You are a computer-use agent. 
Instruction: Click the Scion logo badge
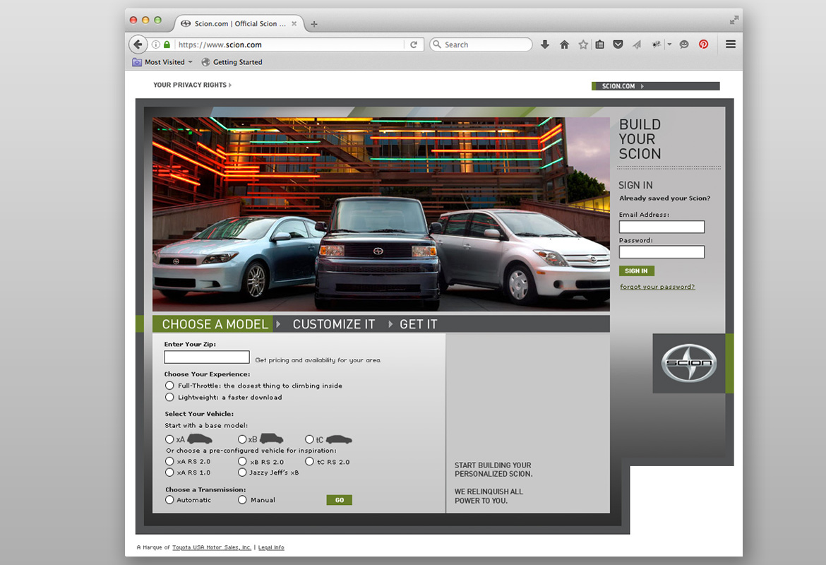pyautogui.click(x=689, y=363)
